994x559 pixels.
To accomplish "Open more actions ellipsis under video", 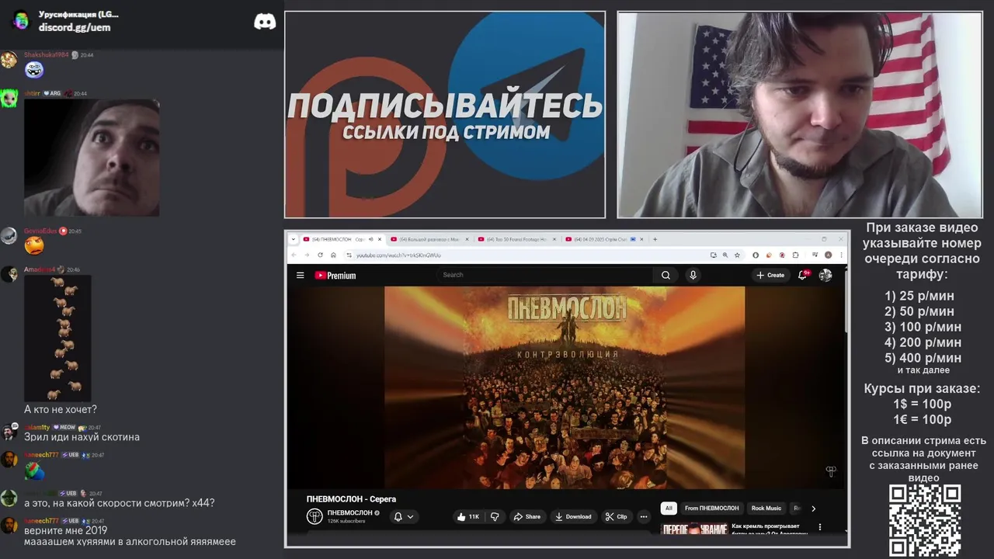I will (x=643, y=516).
